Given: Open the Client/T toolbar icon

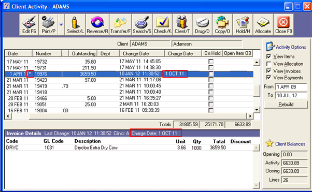Looking at the screenshot, I should click(182, 25).
